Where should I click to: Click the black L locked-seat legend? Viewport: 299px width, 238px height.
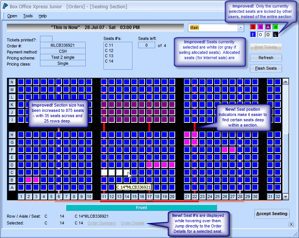(276, 35)
